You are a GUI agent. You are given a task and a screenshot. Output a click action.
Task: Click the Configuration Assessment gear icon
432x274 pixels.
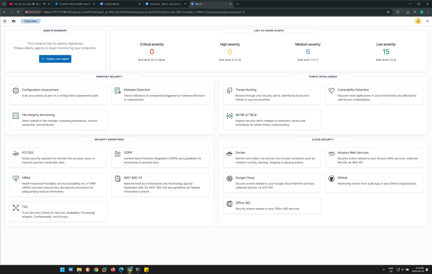[16, 91]
